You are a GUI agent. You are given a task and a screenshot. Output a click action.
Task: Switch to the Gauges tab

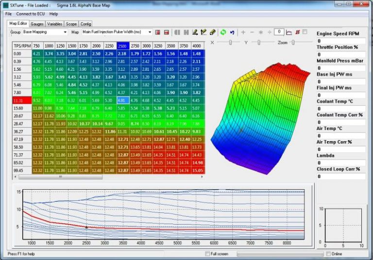[37, 24]
